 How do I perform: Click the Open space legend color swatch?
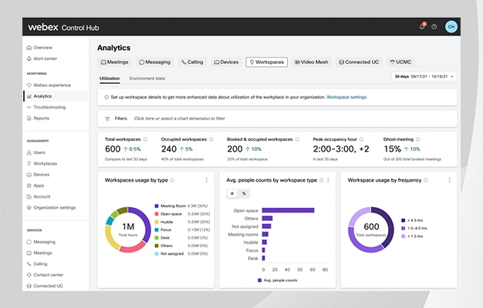157,214
